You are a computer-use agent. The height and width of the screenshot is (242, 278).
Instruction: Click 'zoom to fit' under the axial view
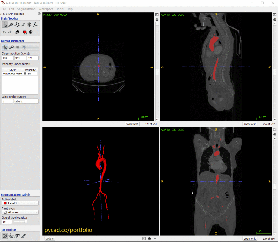(132, 124)
